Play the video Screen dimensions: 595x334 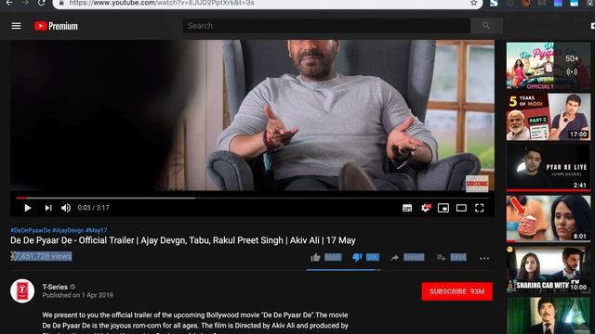(27, 208)
